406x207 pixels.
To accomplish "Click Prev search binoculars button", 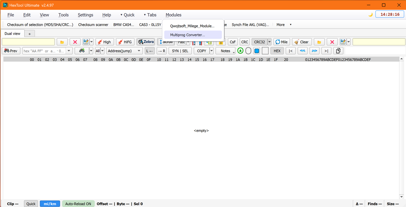I will coord(11,51).
